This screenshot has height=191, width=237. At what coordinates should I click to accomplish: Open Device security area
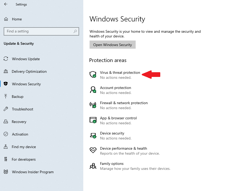(112, 133)
